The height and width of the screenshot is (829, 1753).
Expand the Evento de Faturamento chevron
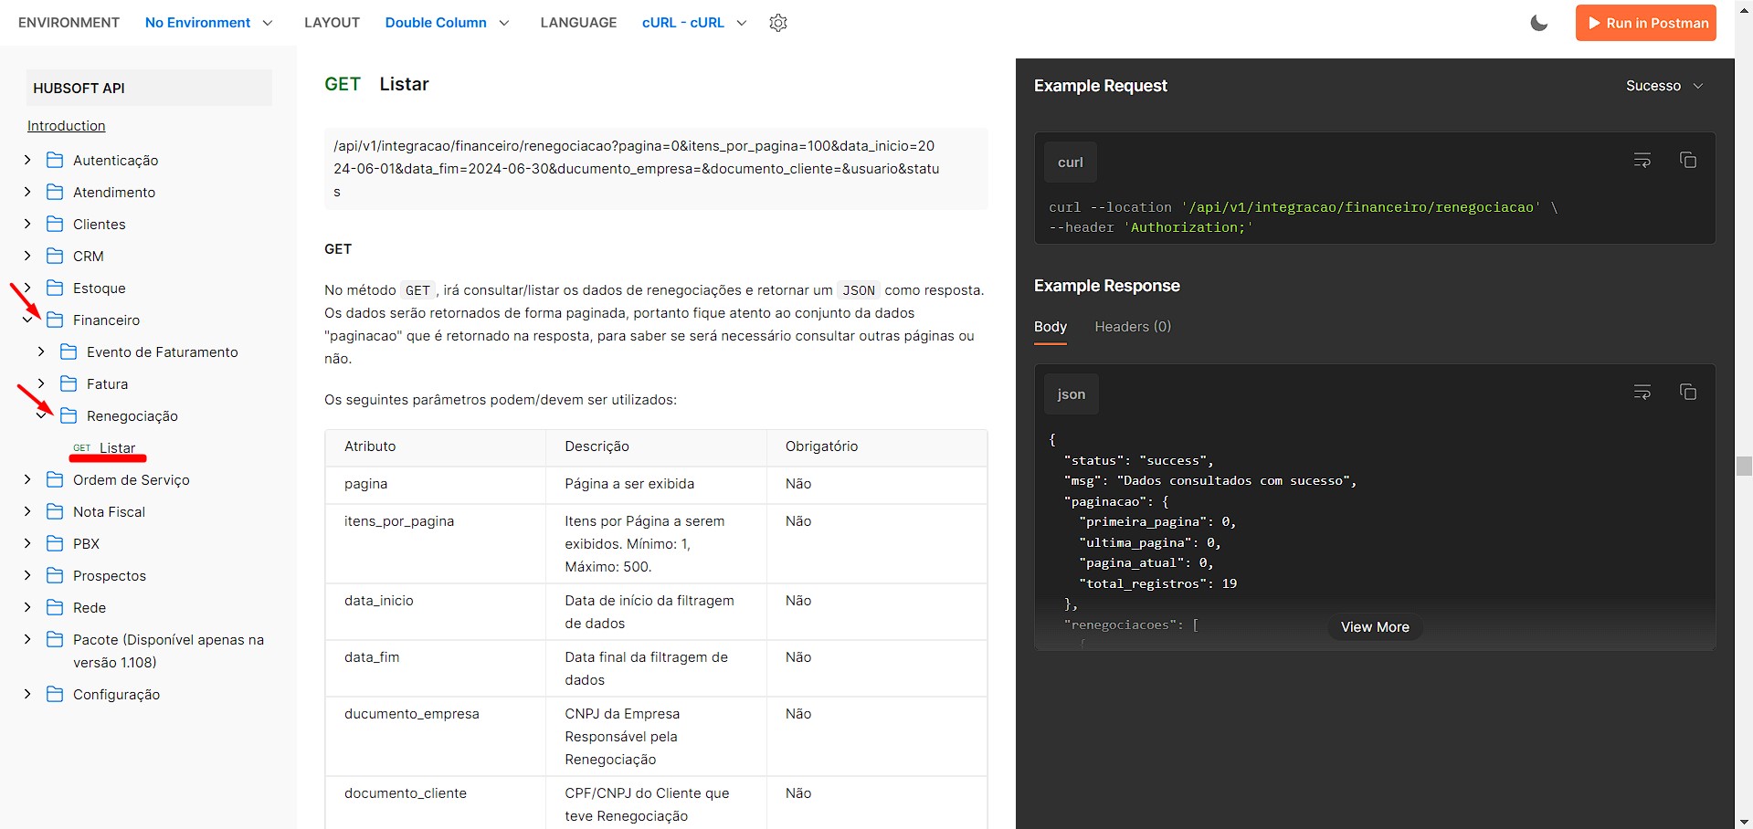coord(41,352)
